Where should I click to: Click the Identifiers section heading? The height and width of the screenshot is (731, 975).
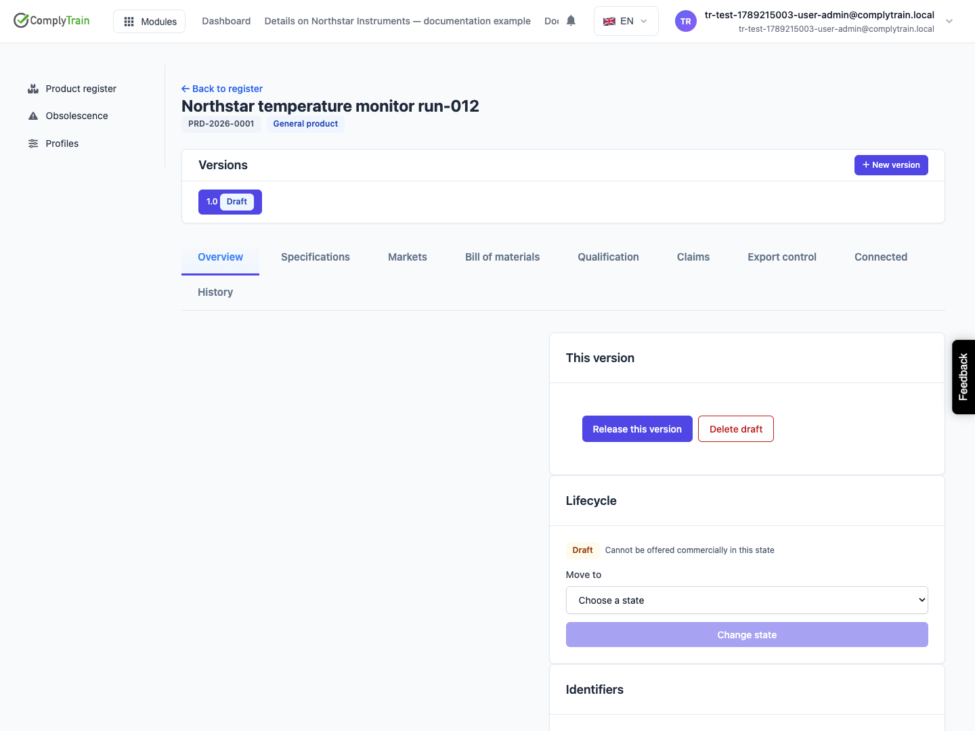click(594, 690)
